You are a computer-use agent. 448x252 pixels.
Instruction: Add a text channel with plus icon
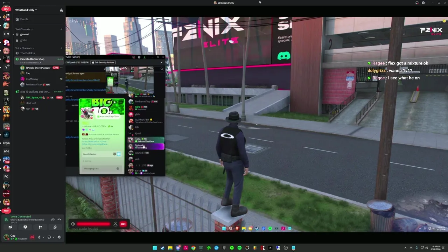click(x=61, y=29)
